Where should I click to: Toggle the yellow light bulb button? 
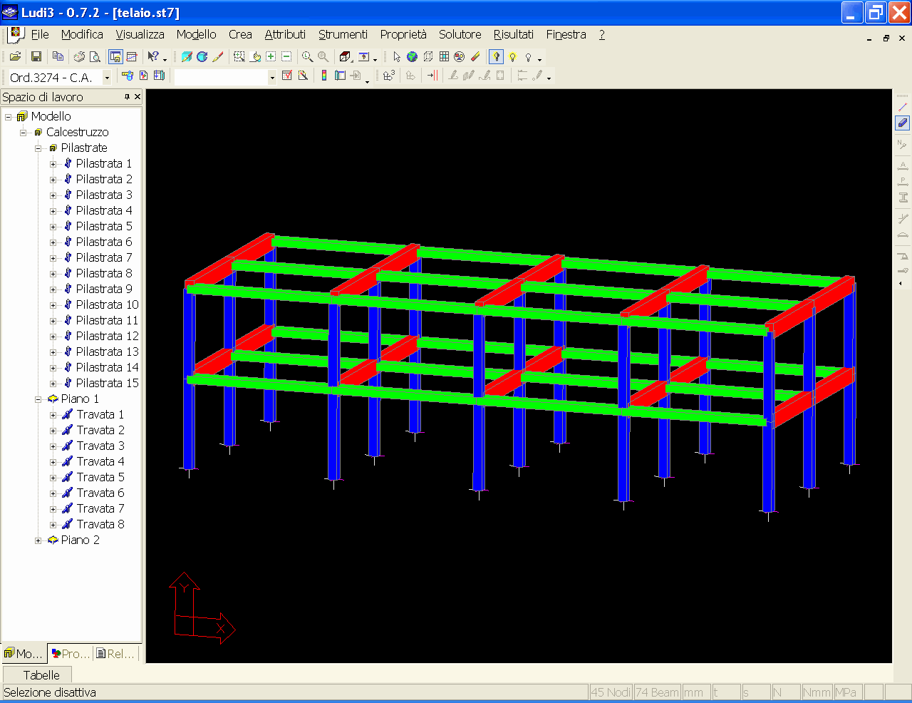pyautogui.click(x=512, y=56)
